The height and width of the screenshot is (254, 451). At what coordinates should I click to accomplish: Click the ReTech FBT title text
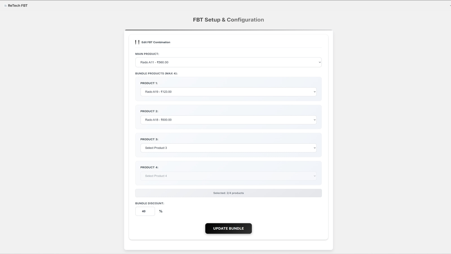click(18, 6)
